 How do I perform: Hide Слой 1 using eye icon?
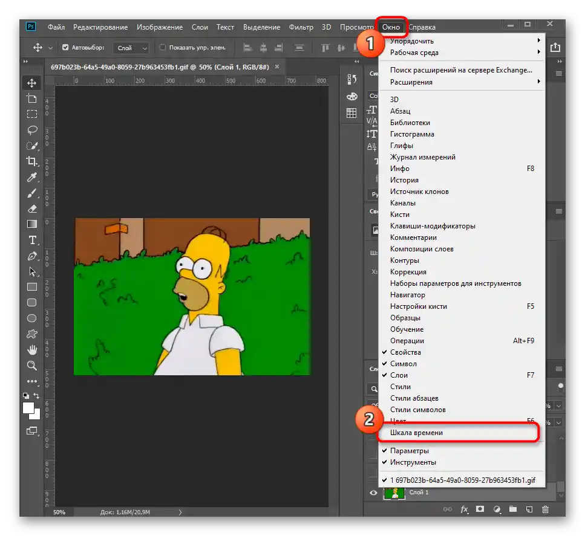[373, 492]
